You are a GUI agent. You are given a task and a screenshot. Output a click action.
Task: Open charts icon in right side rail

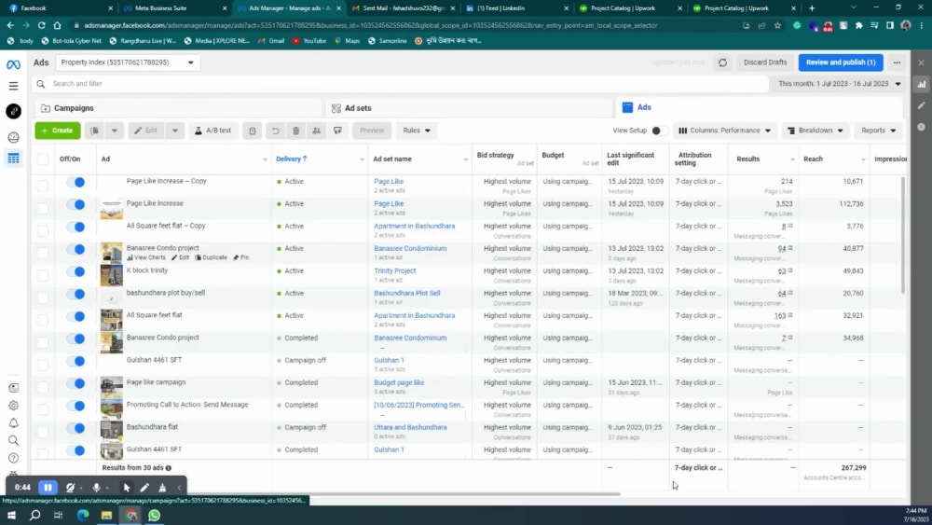922,85
